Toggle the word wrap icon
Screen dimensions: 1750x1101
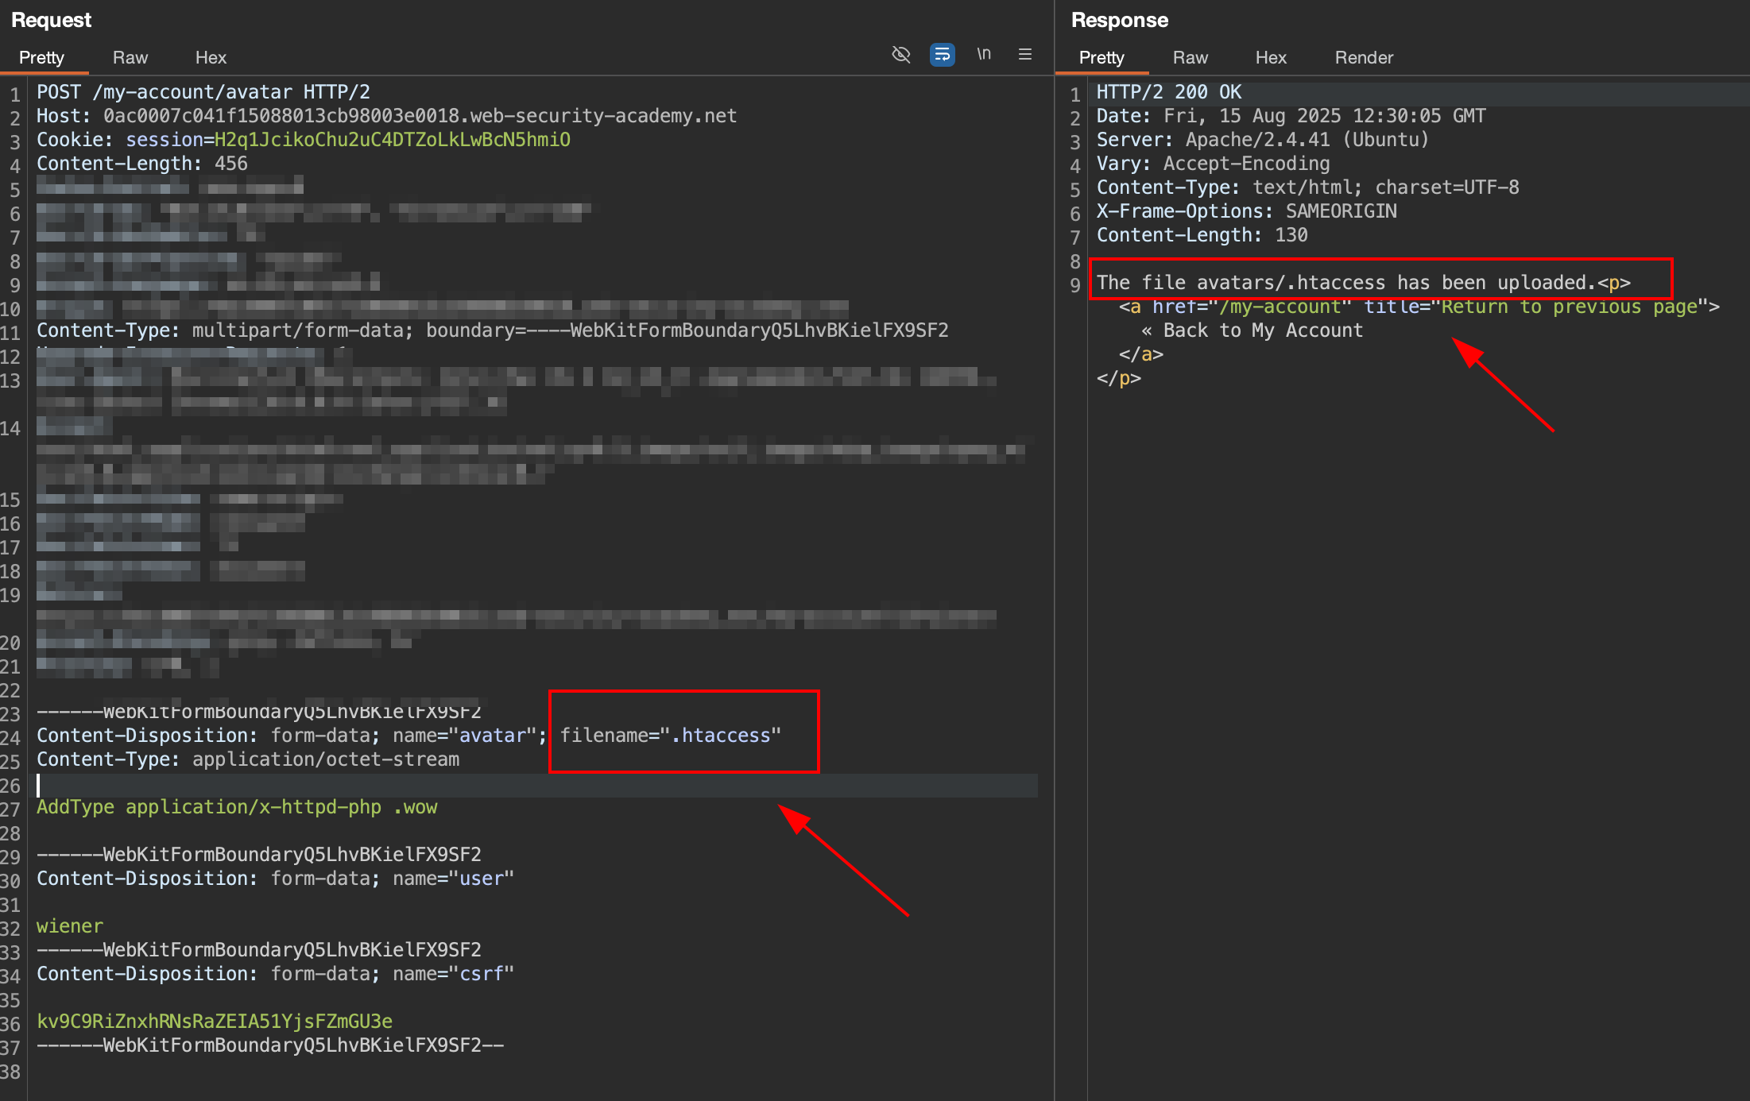(942, 55)
